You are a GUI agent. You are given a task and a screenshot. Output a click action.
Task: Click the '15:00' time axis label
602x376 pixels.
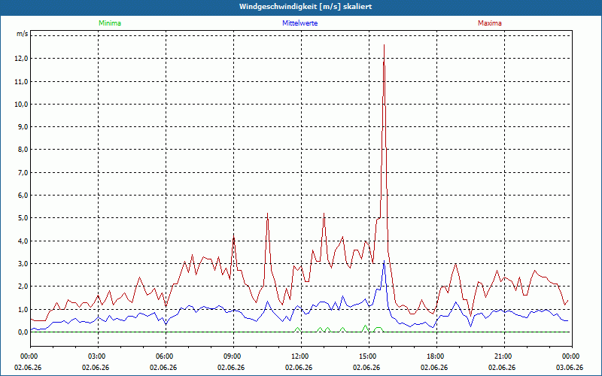(369, 356)
